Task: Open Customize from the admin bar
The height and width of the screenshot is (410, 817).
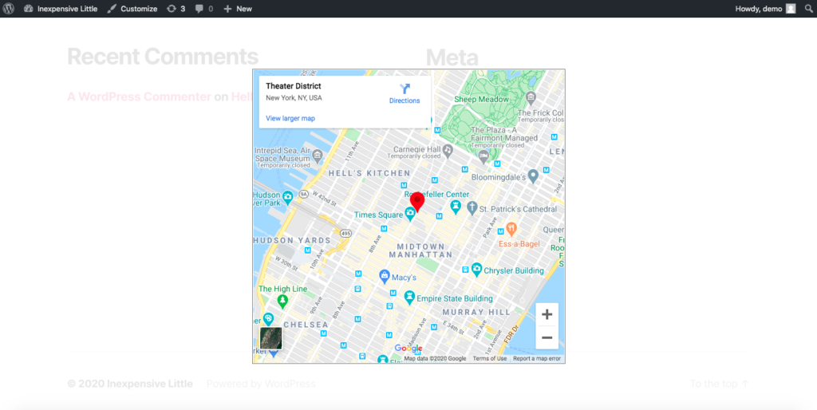Action: point(132,9)
